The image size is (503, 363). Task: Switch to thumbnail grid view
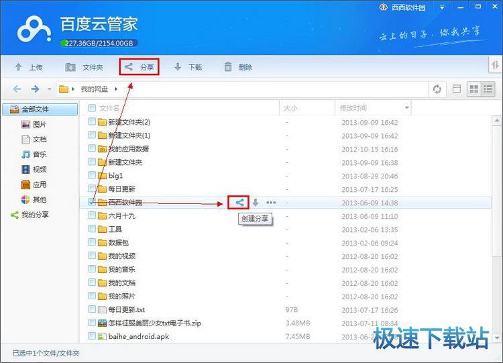[x=473, y=89]
